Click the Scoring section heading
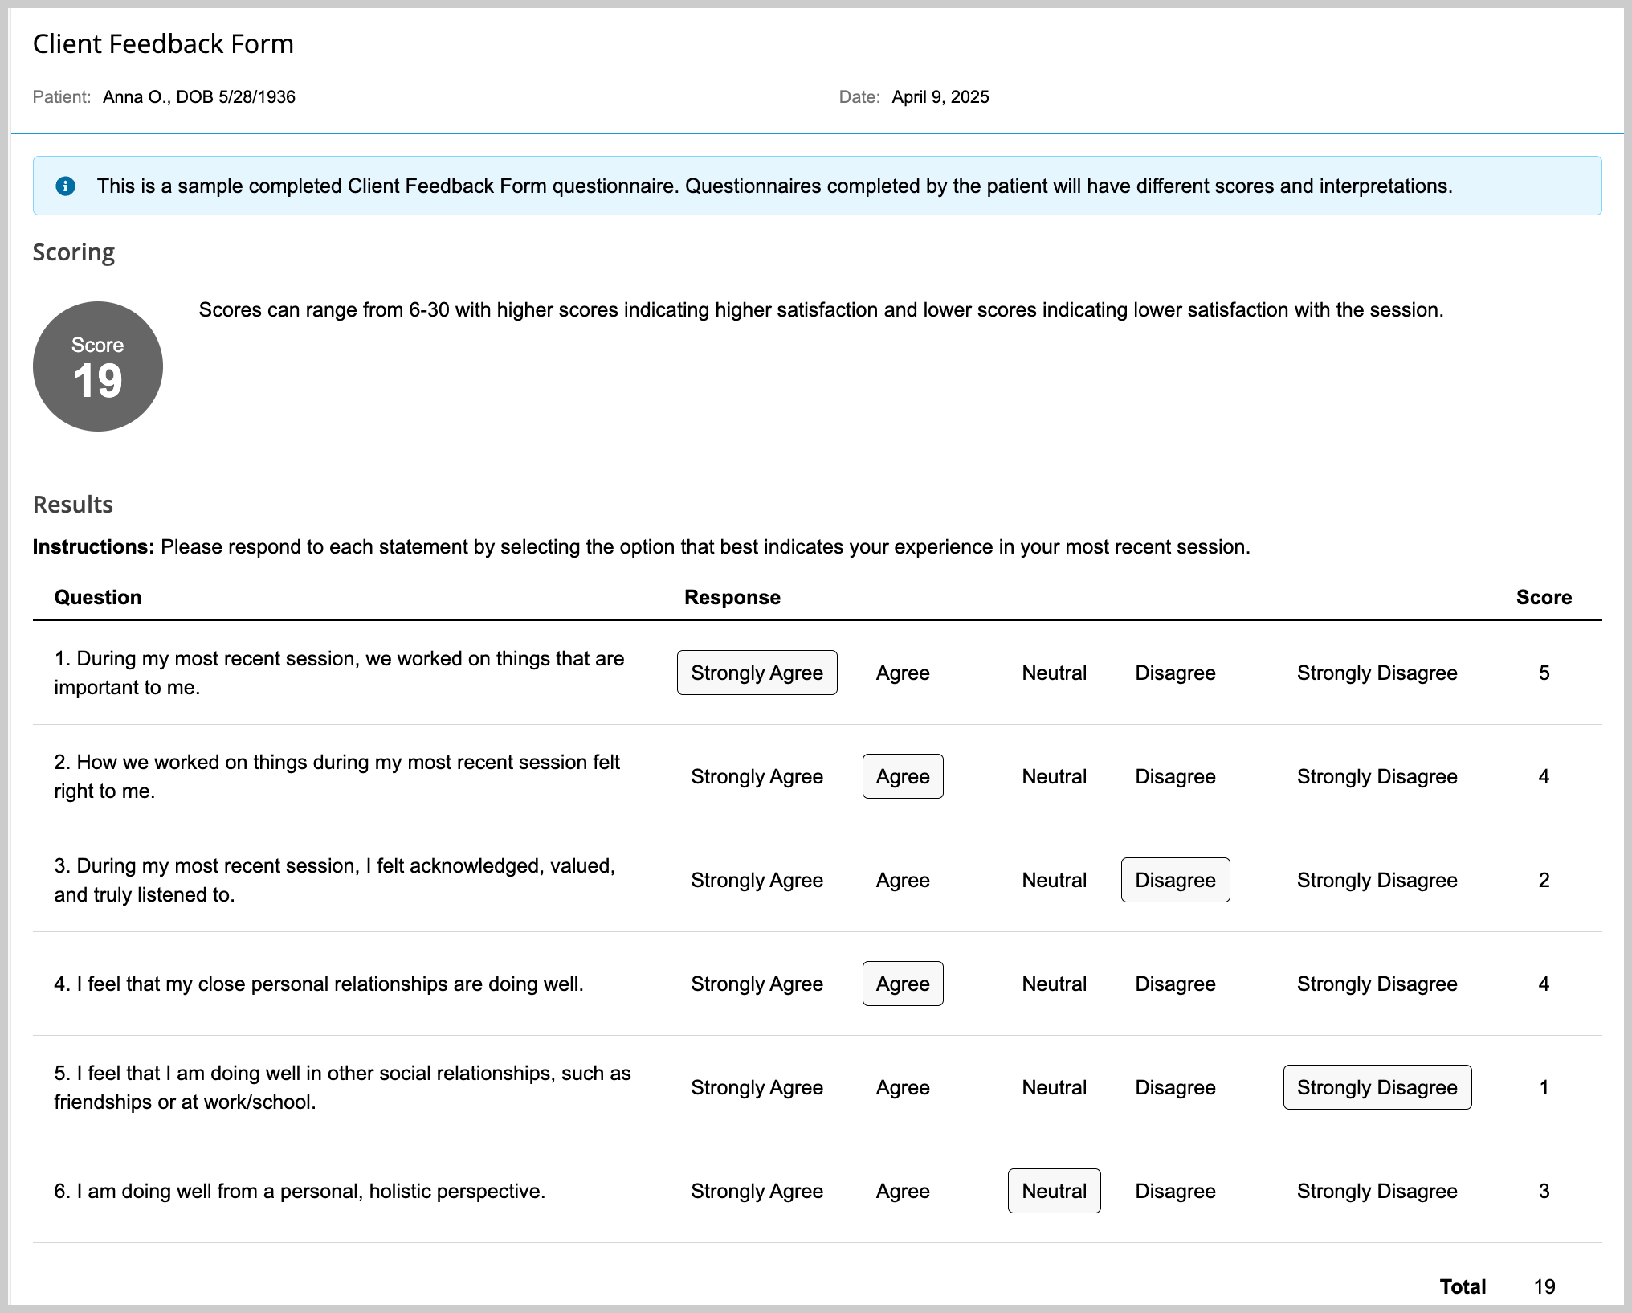 pos(73,252)
